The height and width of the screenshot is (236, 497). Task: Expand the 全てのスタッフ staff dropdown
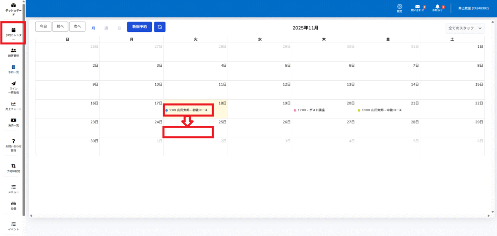[x=464, y=29]
